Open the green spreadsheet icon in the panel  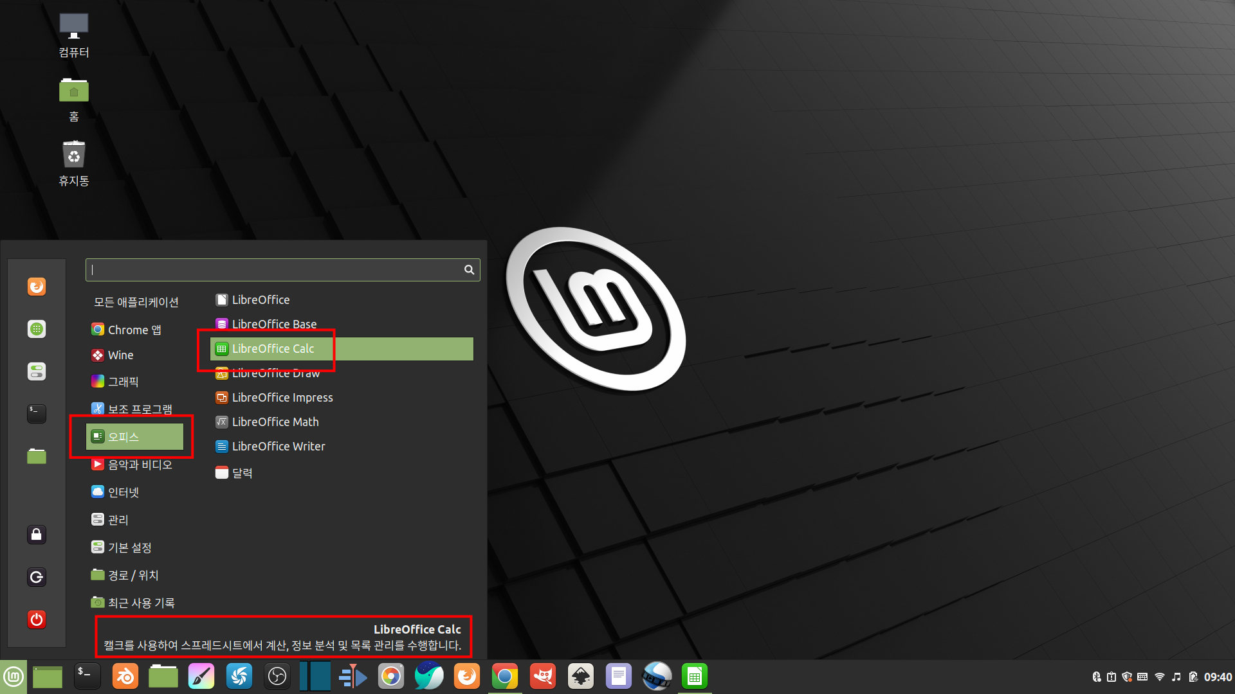[x=695, y=677]
